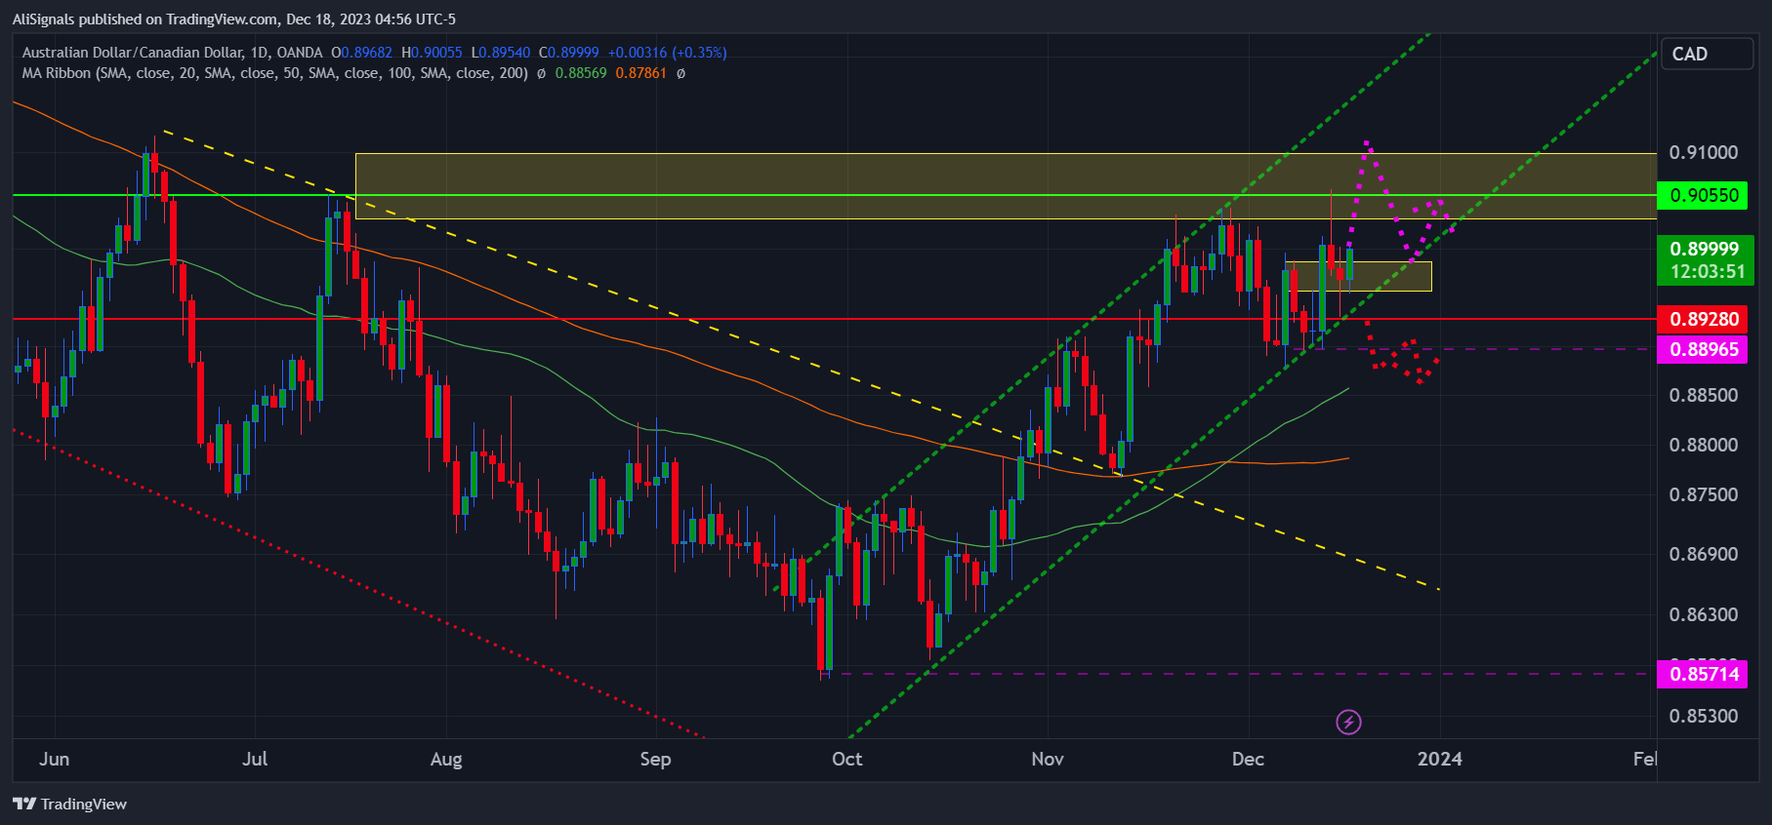
Task: Click the 0.88000 price axis label
Action: pyautogui.click(x=1704, y=445)
